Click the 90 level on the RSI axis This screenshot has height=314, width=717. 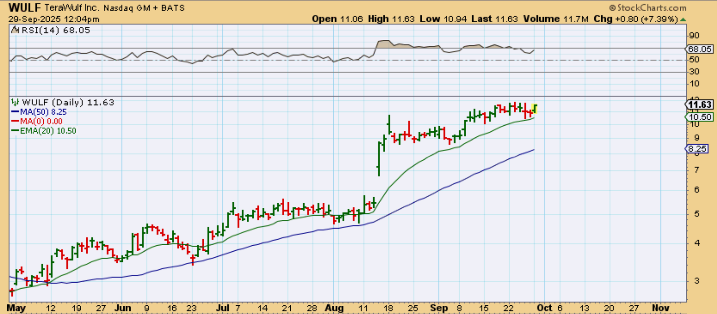pyautogui.click(x=694, y=35)
